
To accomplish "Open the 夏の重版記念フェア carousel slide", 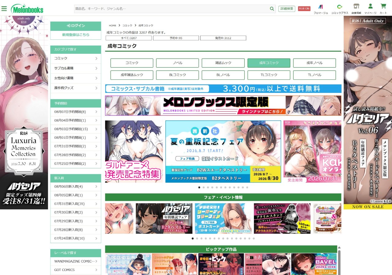I will (x=223, y=152).
